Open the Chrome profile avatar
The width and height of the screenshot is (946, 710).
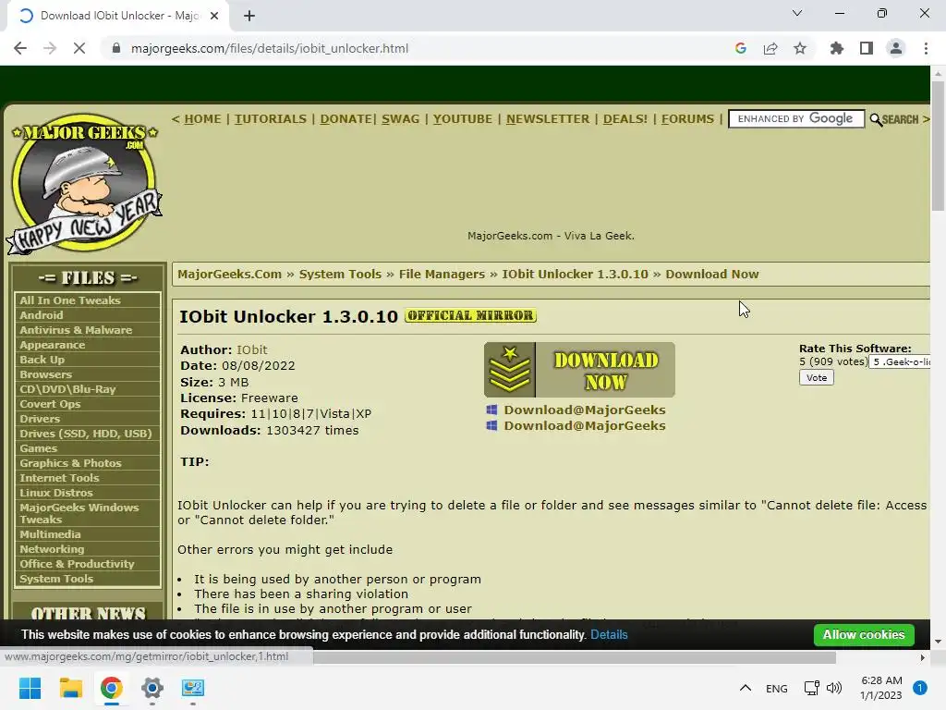pyautogui.click(x=896, y=48)
